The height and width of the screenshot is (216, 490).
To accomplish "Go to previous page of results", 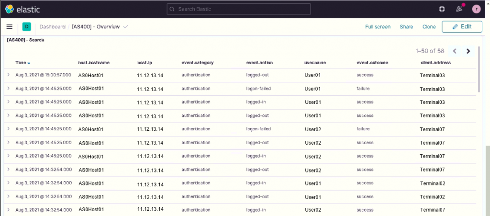I will click(x=455, y=51).
